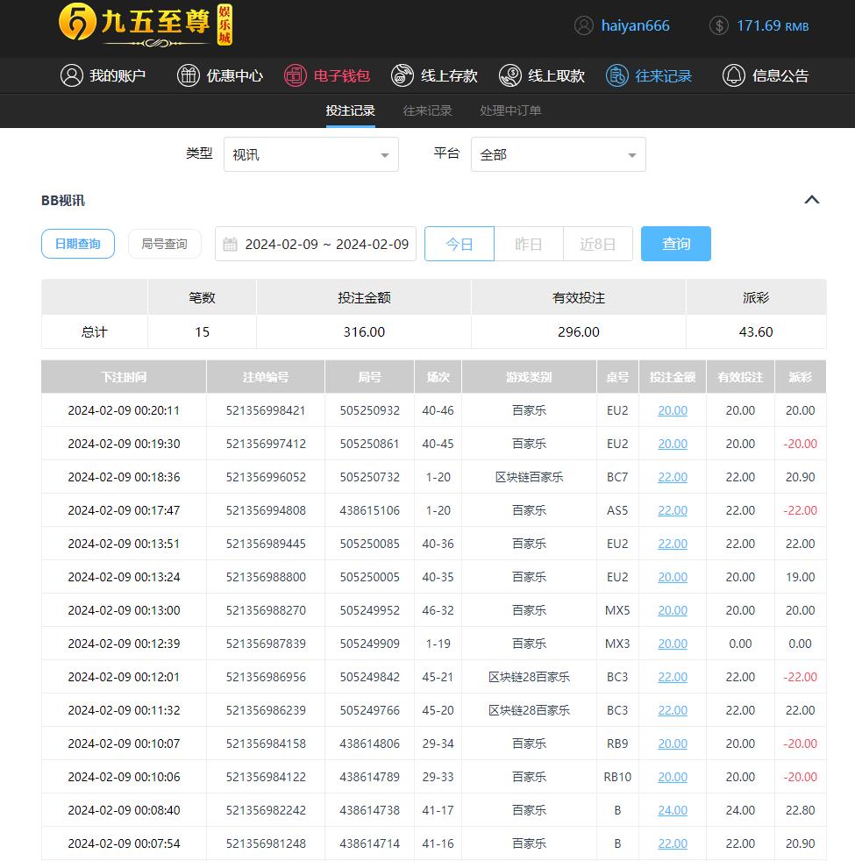Open the 信息公告 bell icon

(x=733, y=75)
